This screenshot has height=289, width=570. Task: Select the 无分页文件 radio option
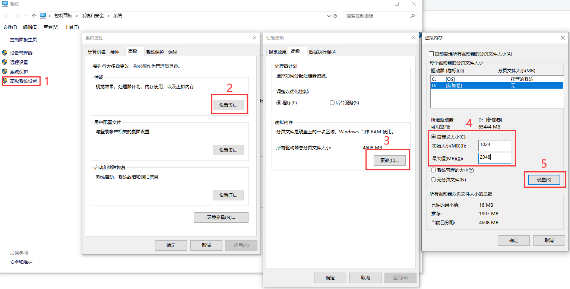[x=433, y=180]
